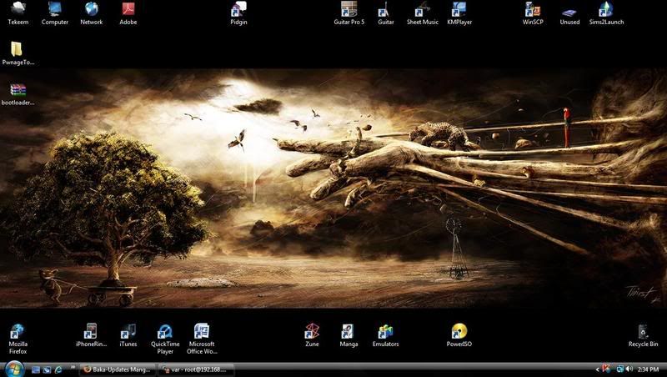Launch the Zune desktop shortcut
The height and width of the screenshot is (377, 667).
pos(312,335)
